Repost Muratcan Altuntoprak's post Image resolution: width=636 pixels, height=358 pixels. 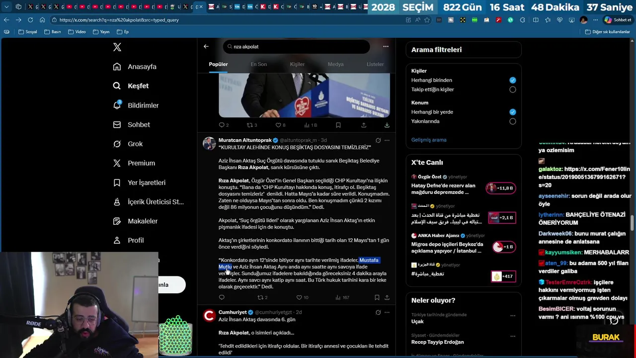pyautogui.click(x=262, y=297)
